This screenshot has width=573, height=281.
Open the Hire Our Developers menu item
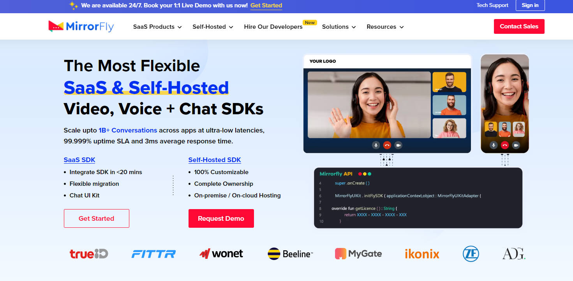[273, 27]
